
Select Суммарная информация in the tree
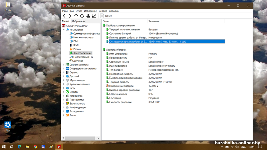click(x=87, y=34)
